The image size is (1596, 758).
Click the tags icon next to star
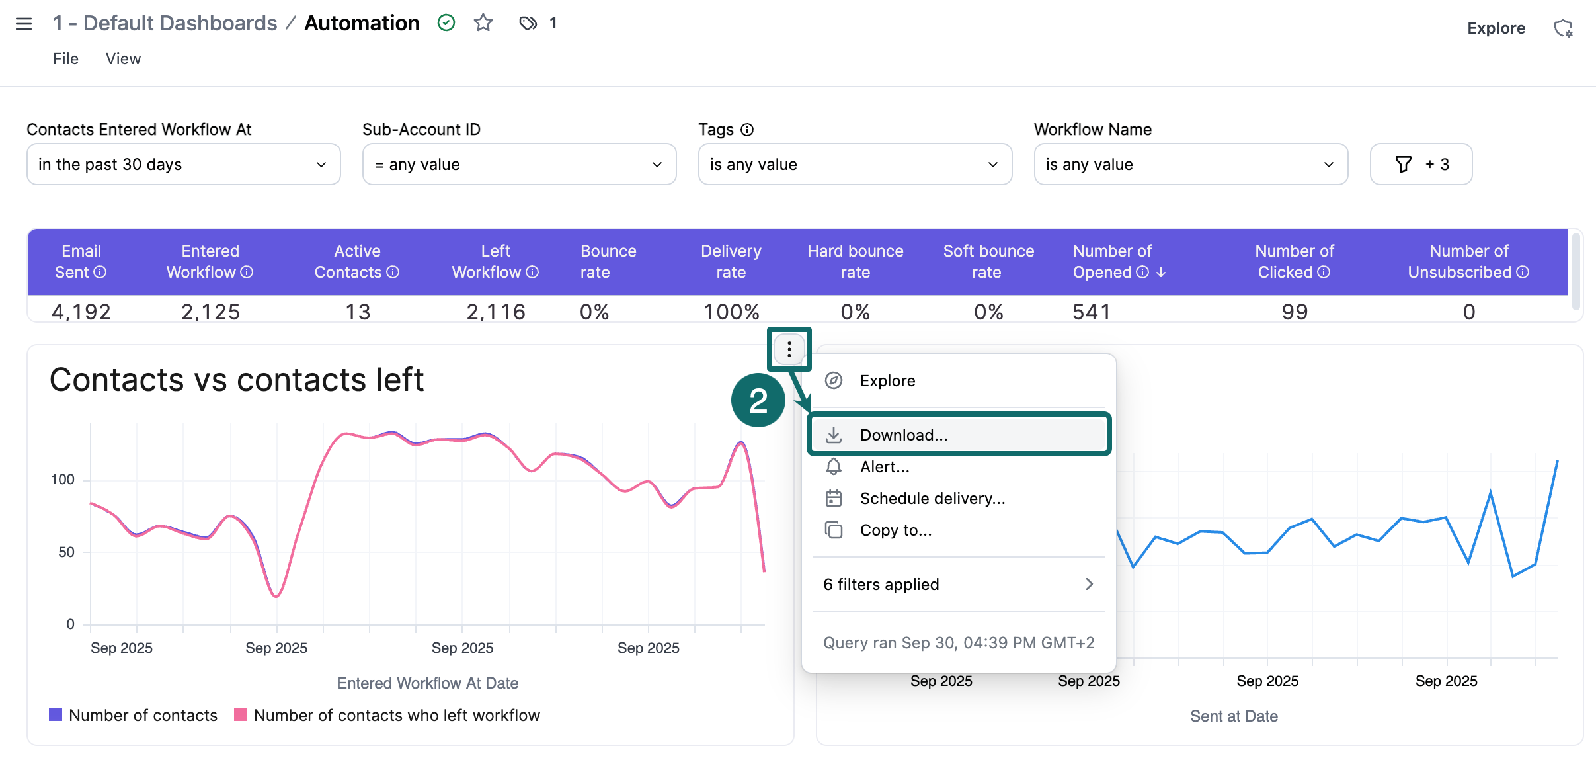528,24
